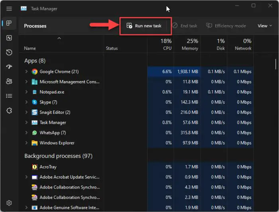Click the Snagit Editor icon
This screenshot has height=212, width=279.
coord(35,112)
